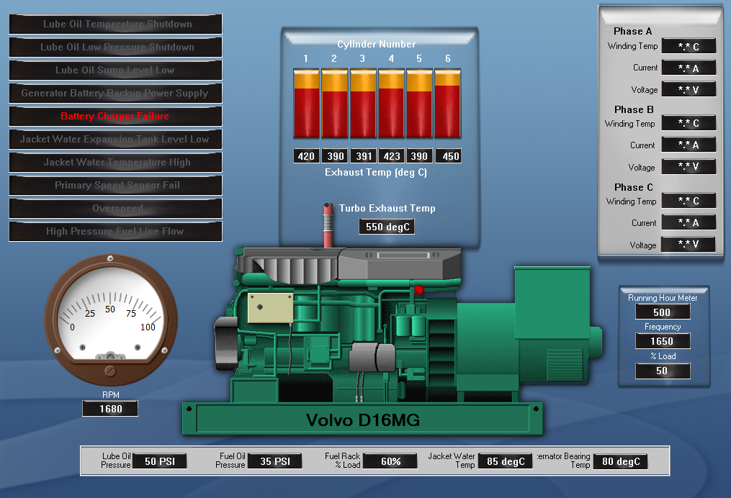Click the Phase C heading
731x498 pixels.
(x=634, y=187)
